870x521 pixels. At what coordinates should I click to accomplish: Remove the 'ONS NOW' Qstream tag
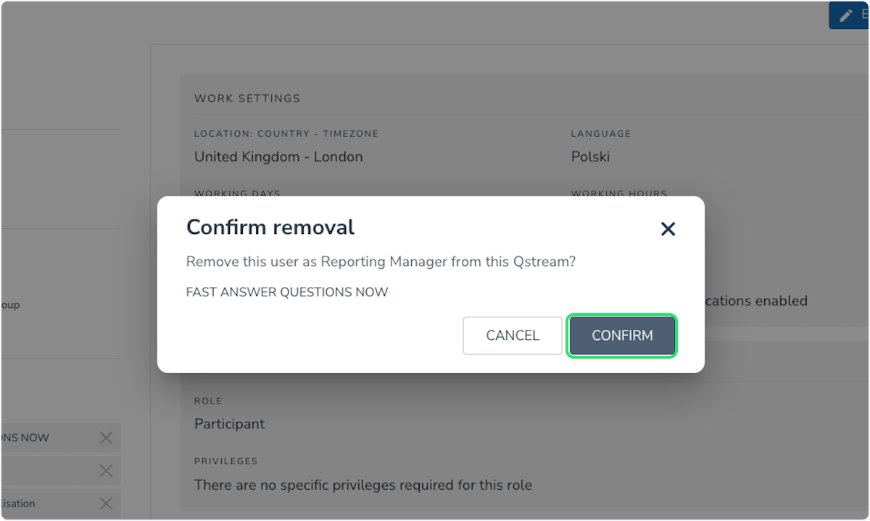click(x=106, y=438)
